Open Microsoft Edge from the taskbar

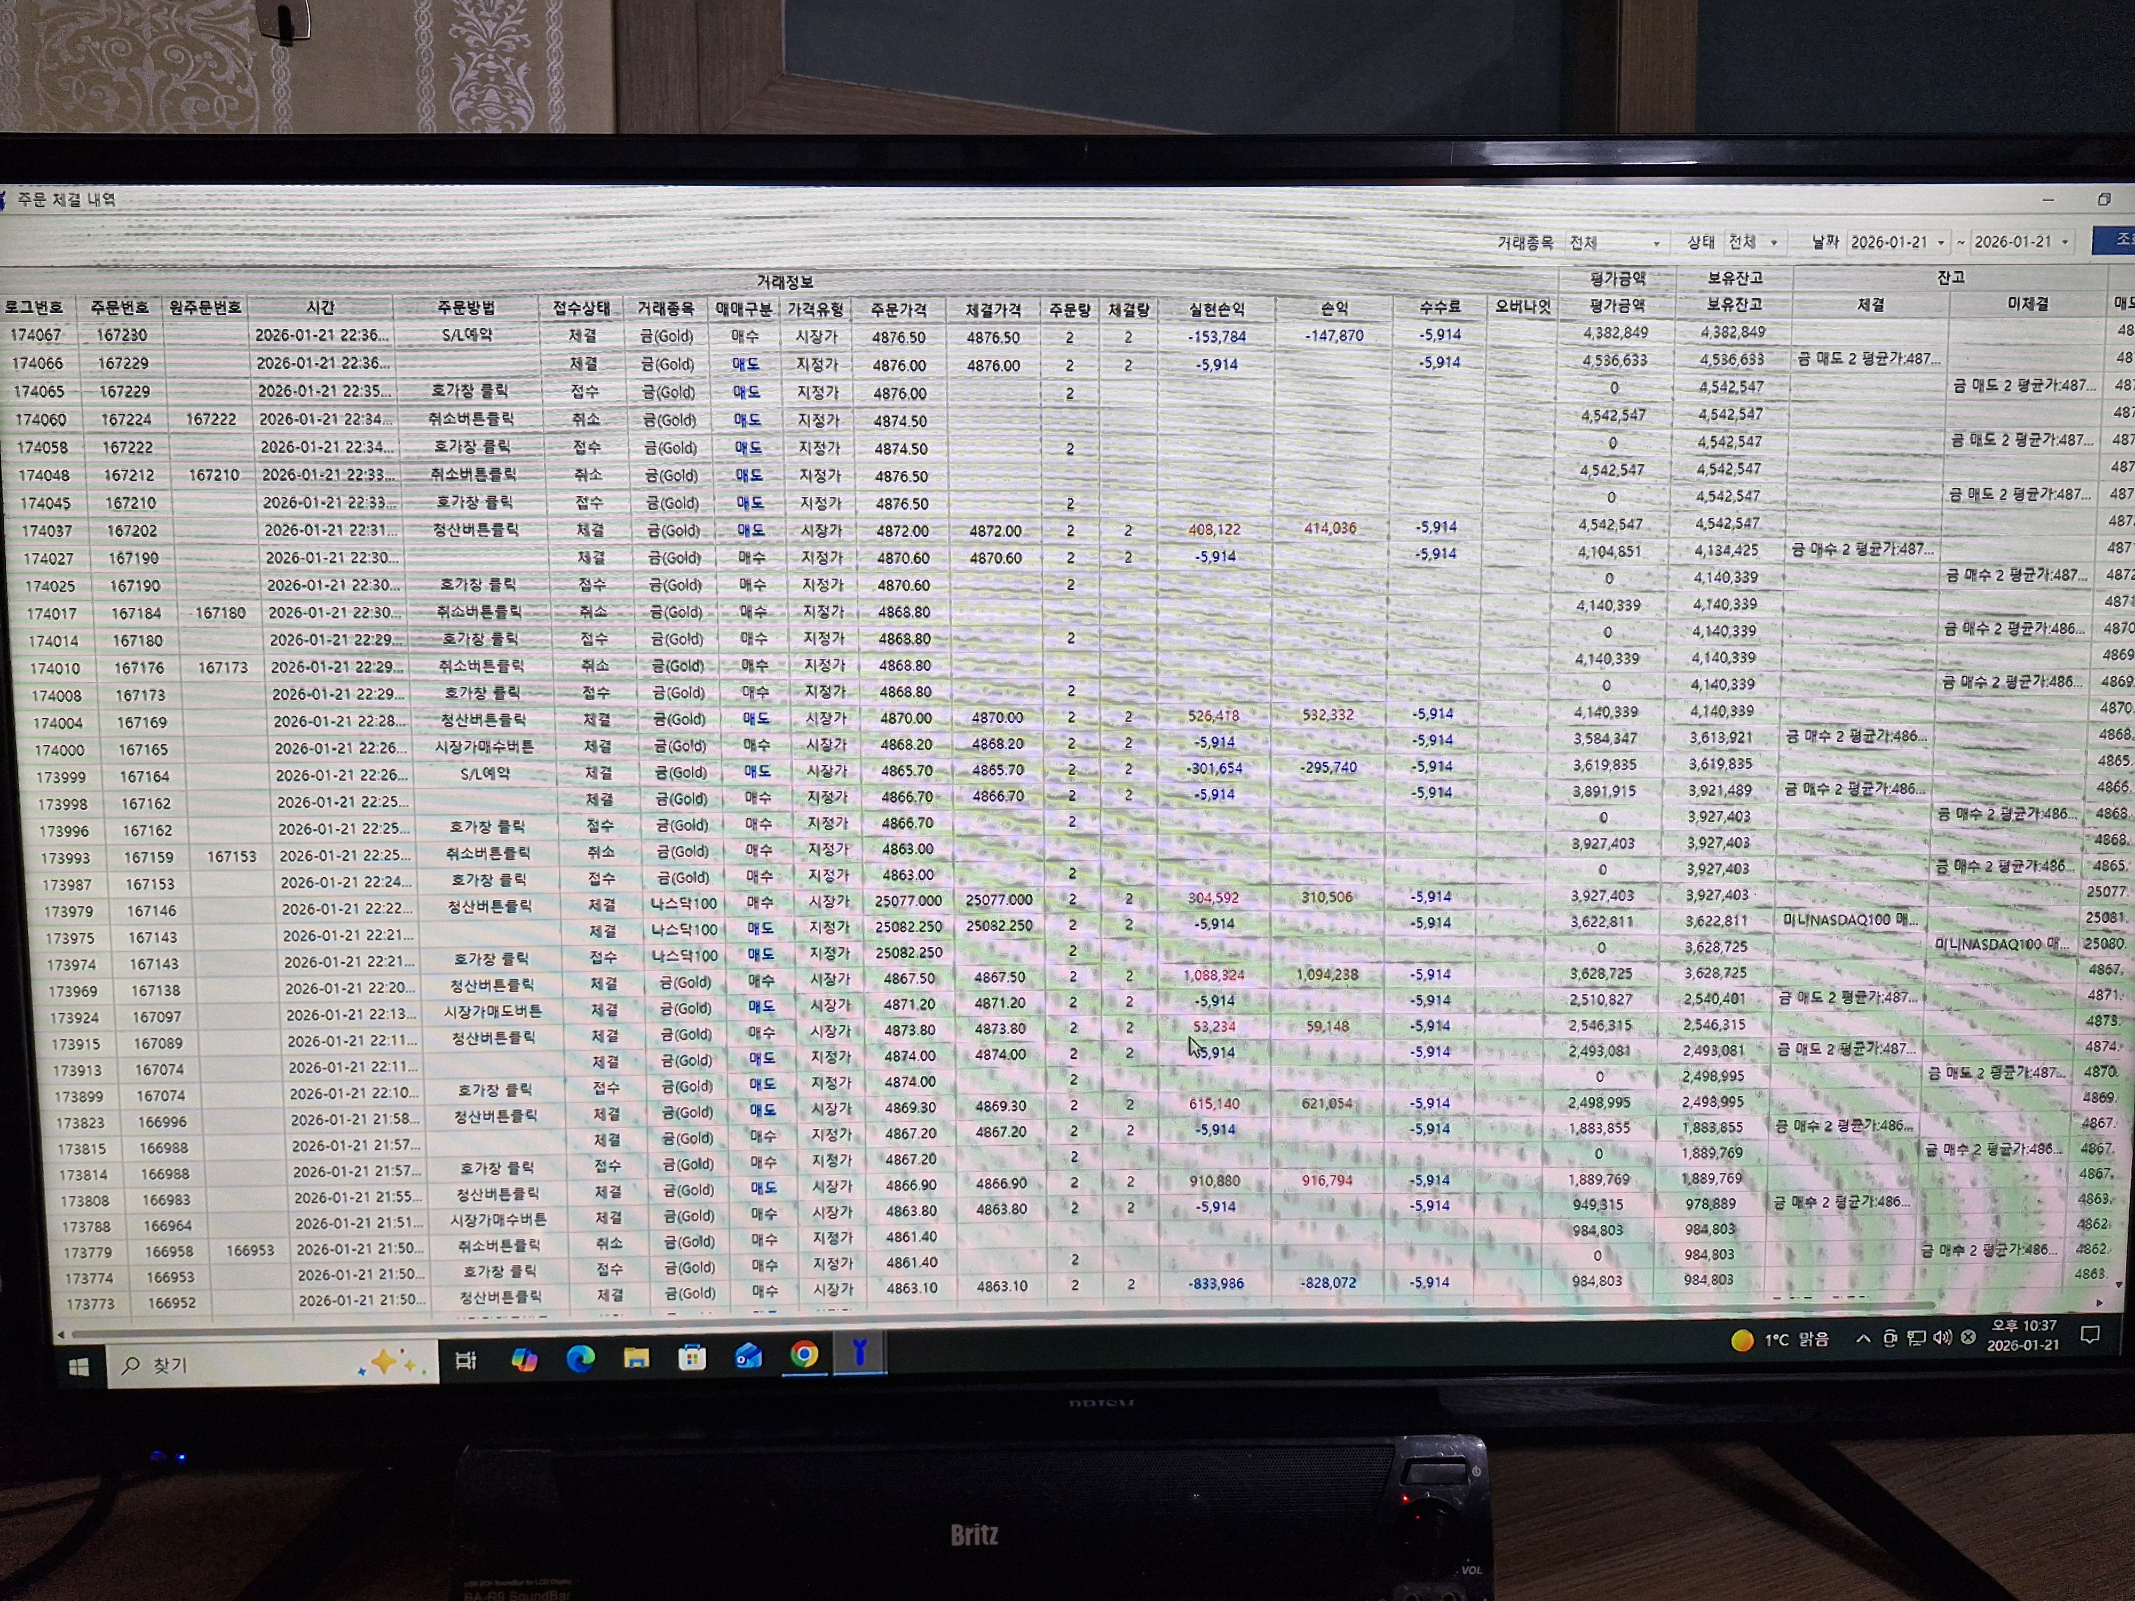coord(580,1359)
